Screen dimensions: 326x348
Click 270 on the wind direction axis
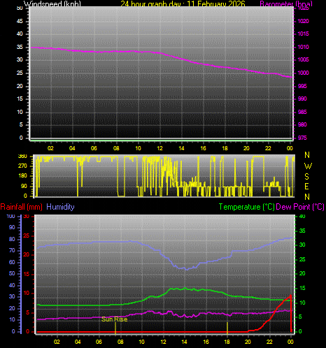(x=22, y=166)
